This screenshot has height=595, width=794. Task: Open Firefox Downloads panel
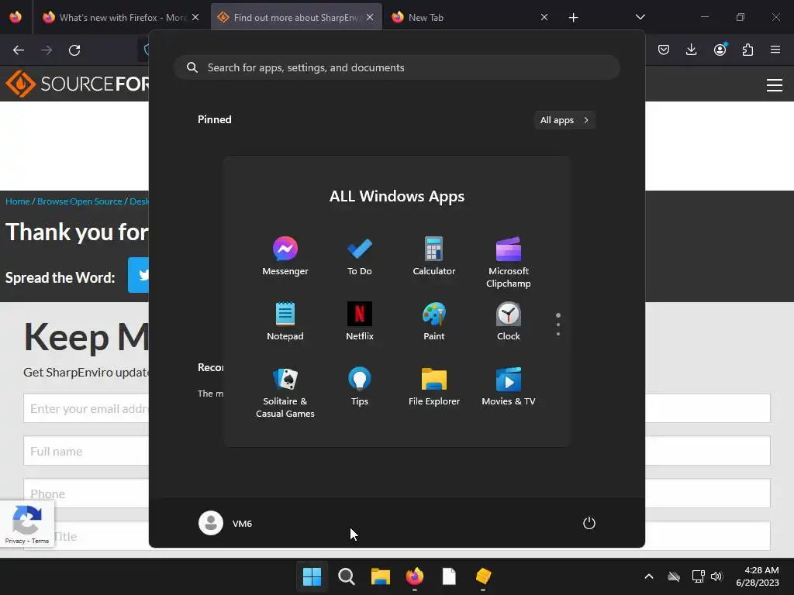pyautogui.click(x=691, y=50)
